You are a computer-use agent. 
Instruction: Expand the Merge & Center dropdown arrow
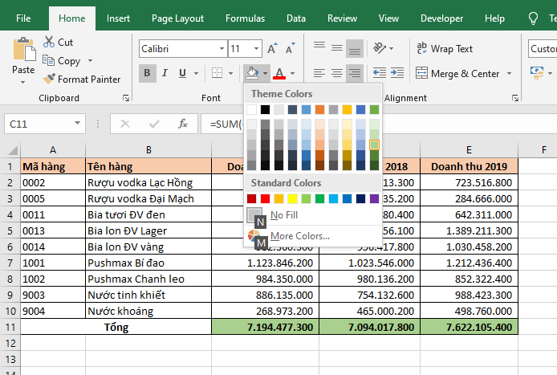(x=509, y=74)
